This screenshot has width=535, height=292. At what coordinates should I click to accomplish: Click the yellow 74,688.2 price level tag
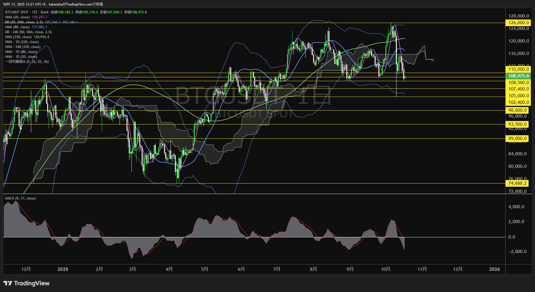pyautogui.click(x=517, y=183)
